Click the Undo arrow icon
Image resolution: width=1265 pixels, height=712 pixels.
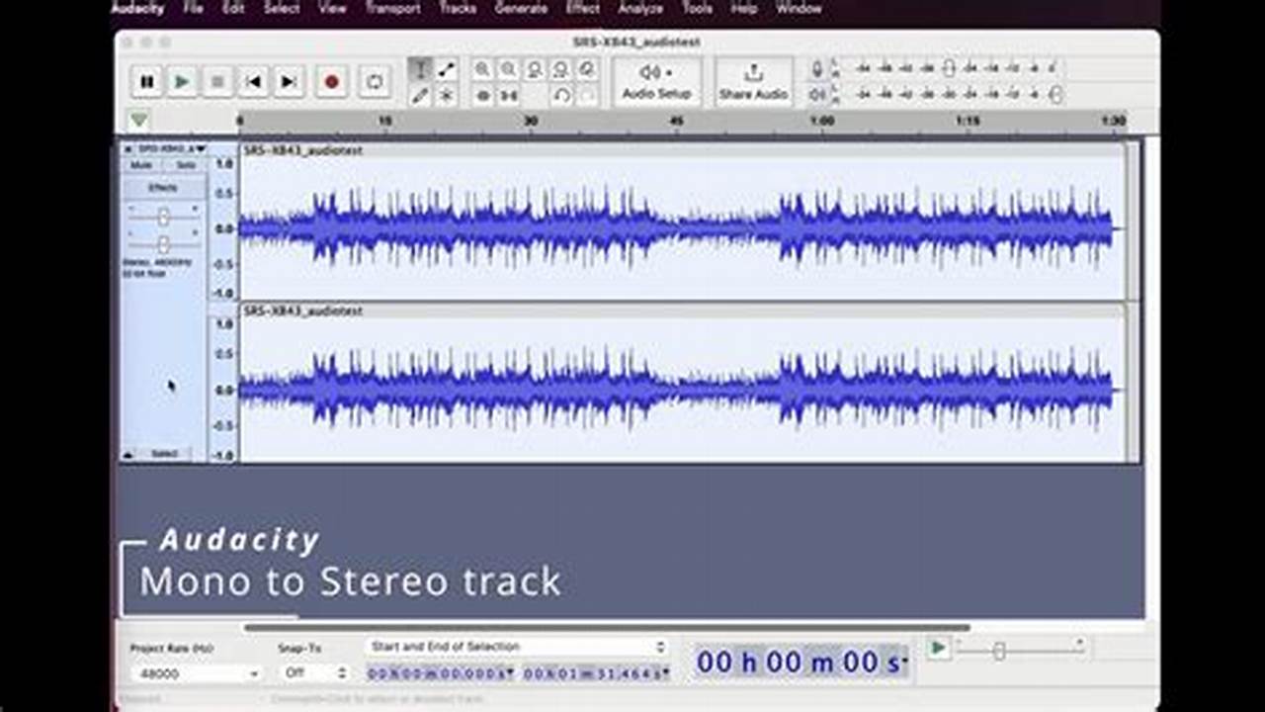tap(561, 95)
